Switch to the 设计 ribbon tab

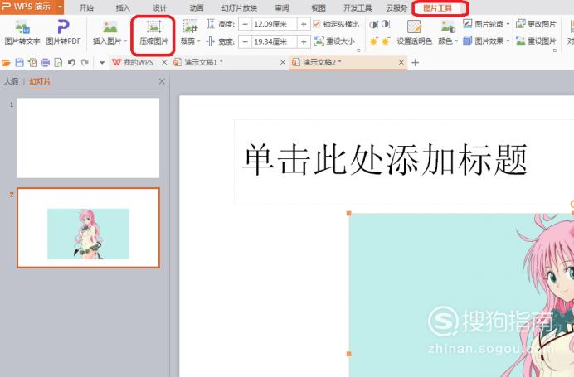point(159,7)
